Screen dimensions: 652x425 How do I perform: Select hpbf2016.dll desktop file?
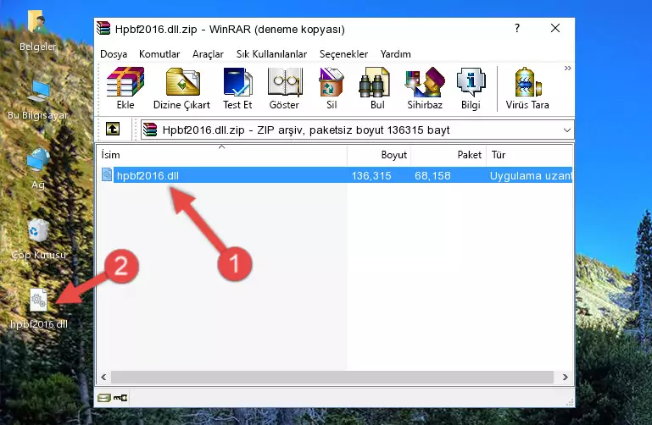[39, 309]
